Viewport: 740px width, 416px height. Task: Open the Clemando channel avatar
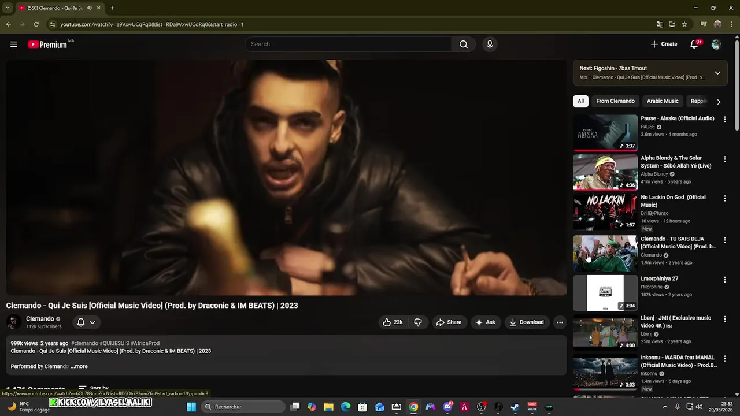[14, 322]
